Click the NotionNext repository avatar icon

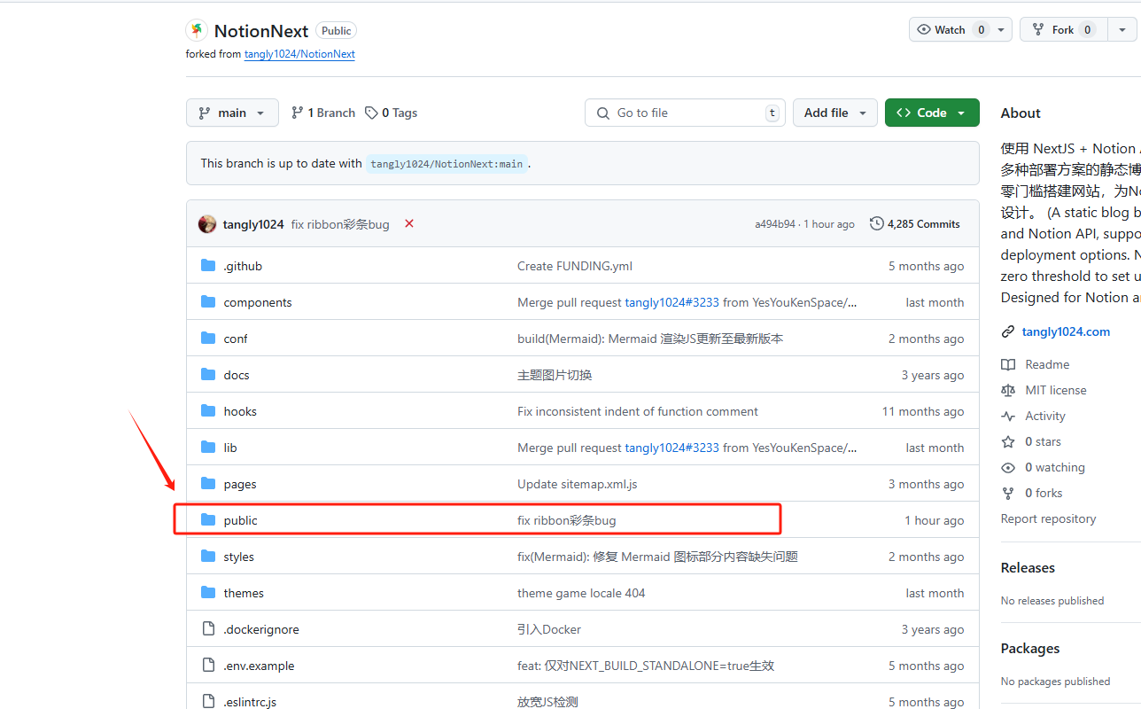click(x=197, y=30)
